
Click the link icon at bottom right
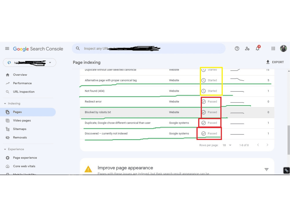(x=287, y=170)
